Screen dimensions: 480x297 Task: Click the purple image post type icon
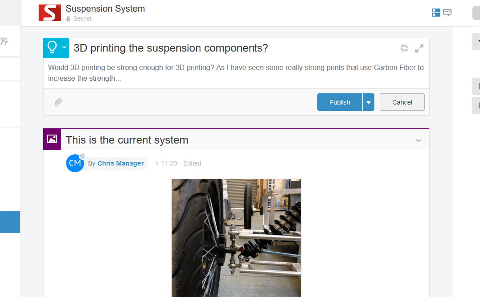52,139
